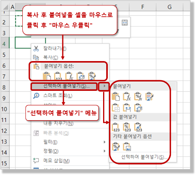Choose the standard Paste clipboard icon under 붙여넣기 옵션
Viewport: 196px width, 175px height.
pos(47,76)
